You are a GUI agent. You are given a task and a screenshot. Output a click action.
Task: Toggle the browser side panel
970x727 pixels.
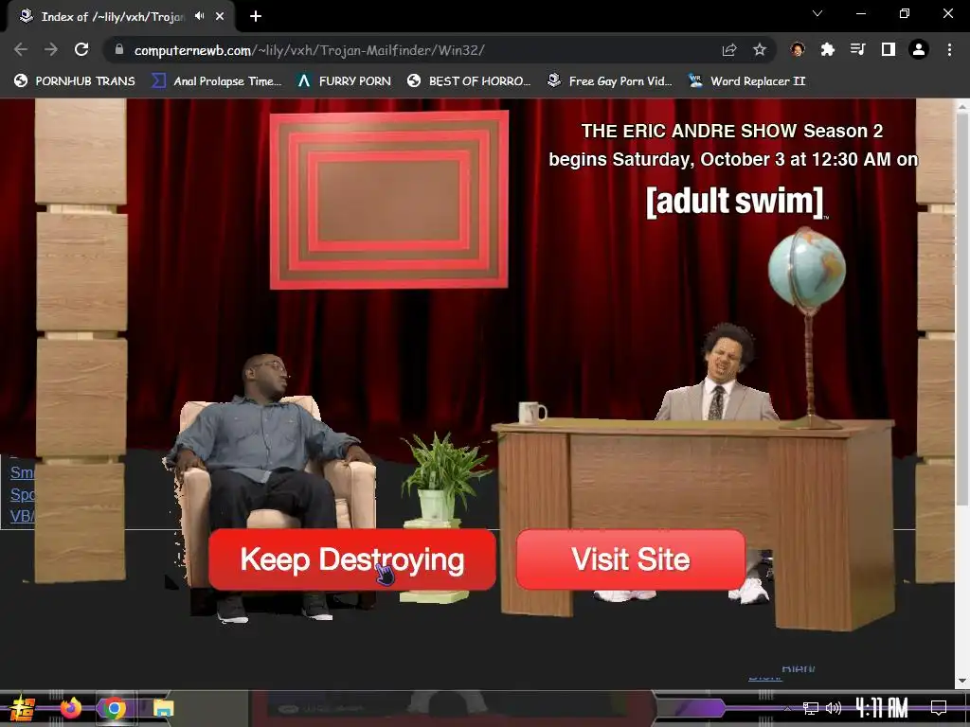click(889, 49)
